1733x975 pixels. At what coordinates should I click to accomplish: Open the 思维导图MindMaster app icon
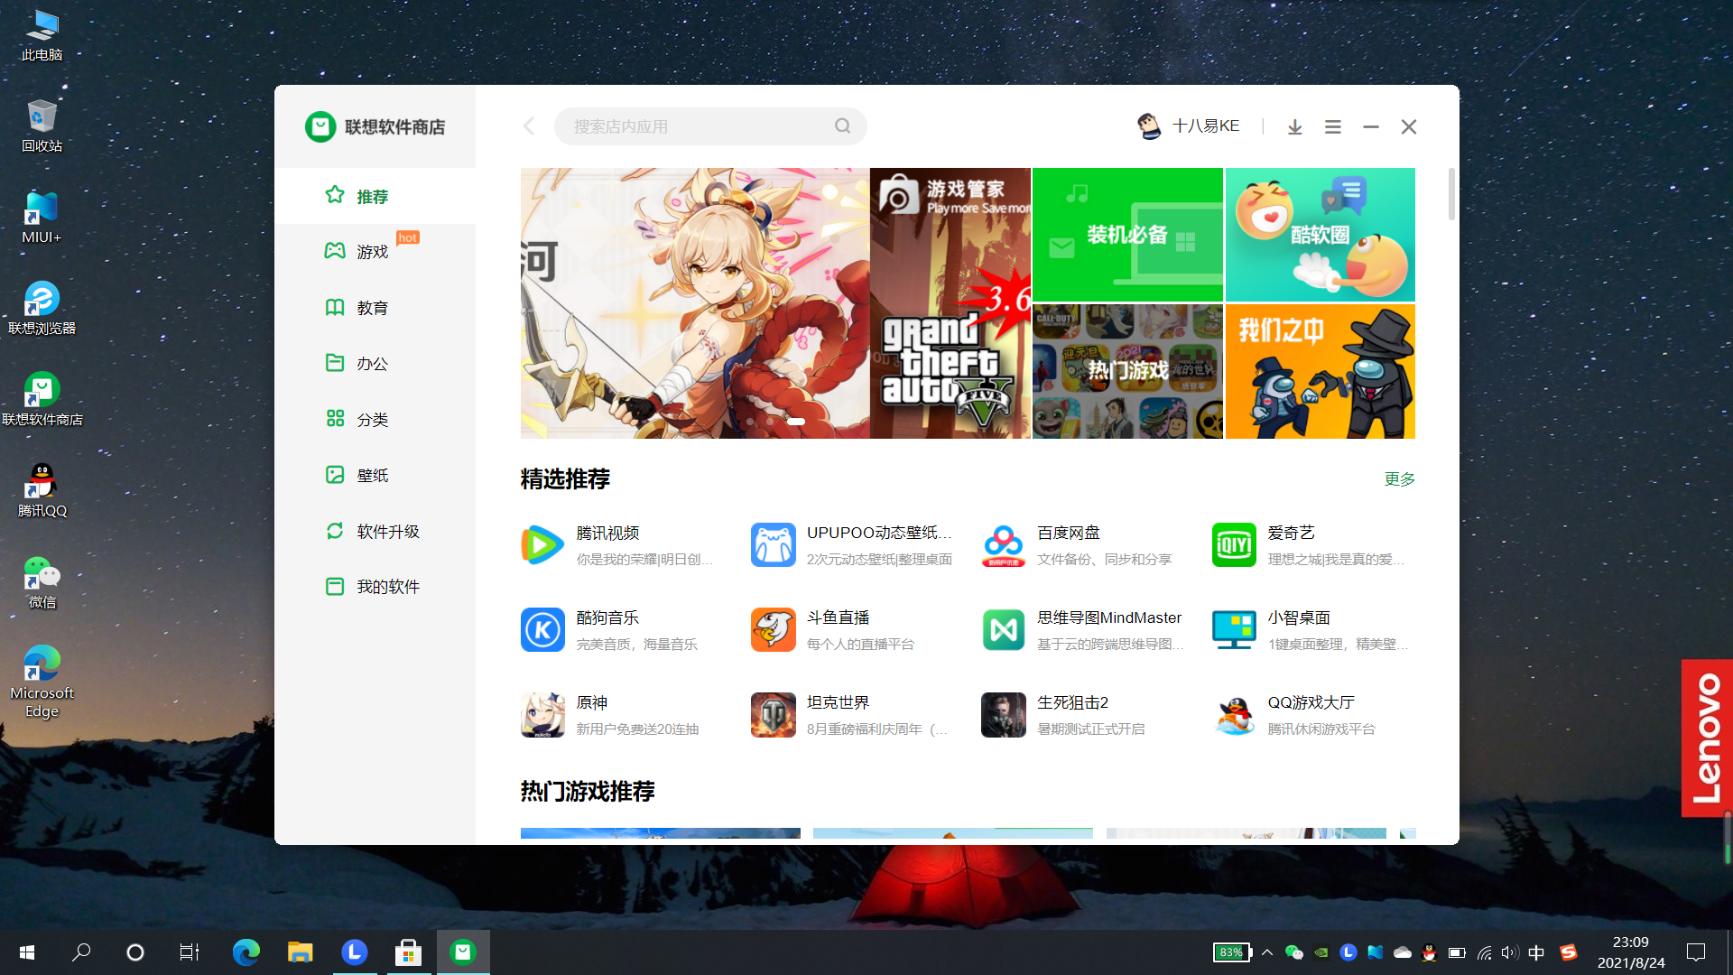point(1003,630)
